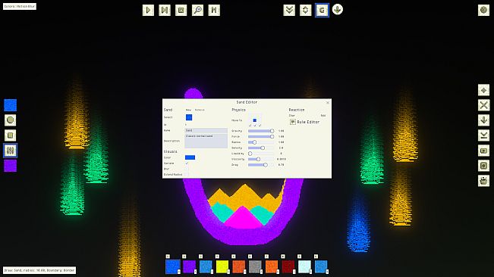494x277 pixels.
Task: Select the pale cyan material in the hotbar
Action: (x=304, y=266)
